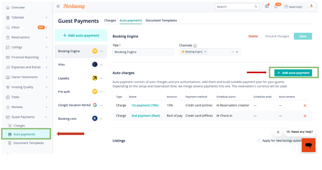This screenshot has height=170, width=322.
Task: Expand the Listings sidebar menu
Action: coord(47,47)
